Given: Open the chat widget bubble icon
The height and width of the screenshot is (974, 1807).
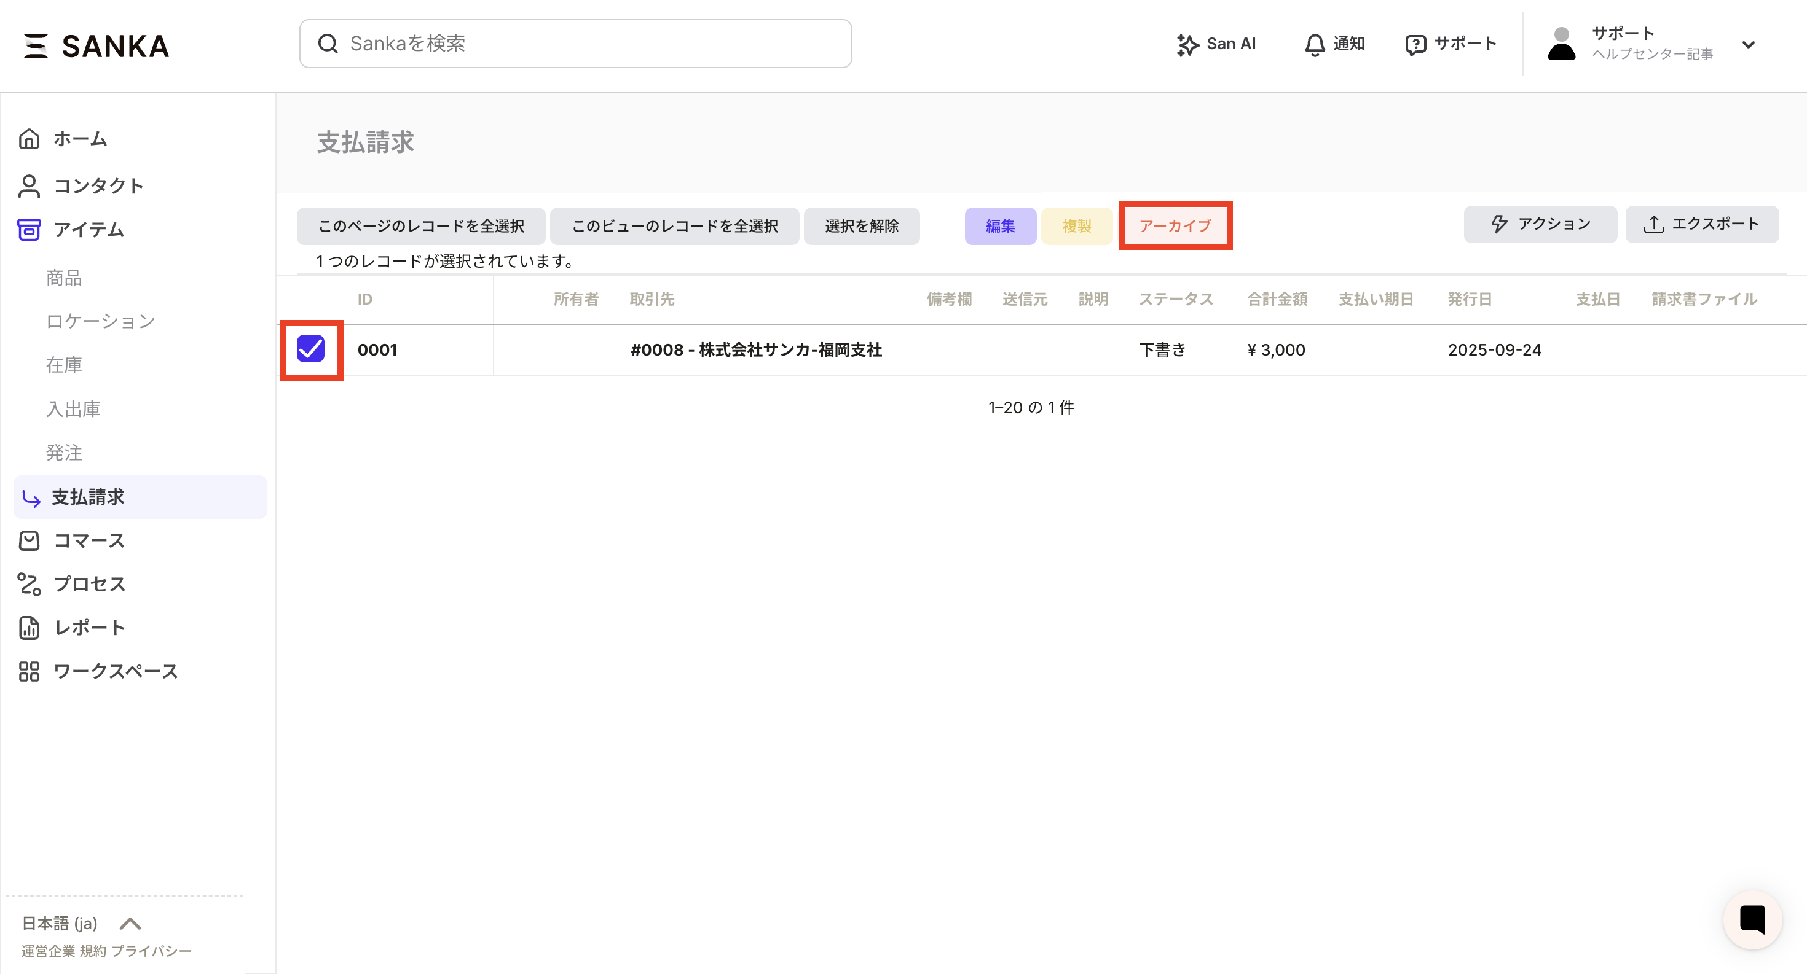Looking at the screenshot, I should (x=1752, y=919).
